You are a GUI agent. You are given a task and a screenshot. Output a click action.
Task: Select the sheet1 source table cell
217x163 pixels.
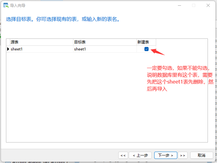pyautogui.click(x=41, y=49)
